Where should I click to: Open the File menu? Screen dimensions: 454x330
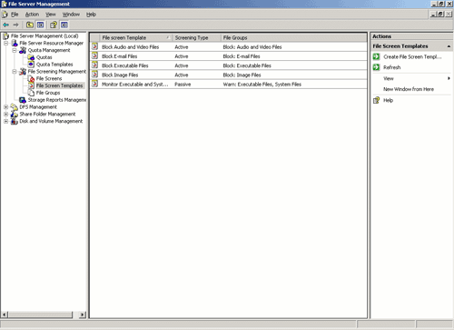coord(15,15)
